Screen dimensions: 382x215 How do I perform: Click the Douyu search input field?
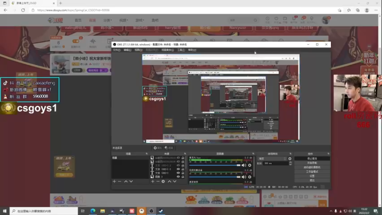click(x=241, y=20)
